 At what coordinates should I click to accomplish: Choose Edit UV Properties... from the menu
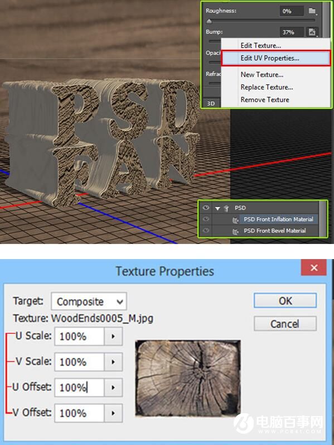pyautogui.click(x=275, y=58)
